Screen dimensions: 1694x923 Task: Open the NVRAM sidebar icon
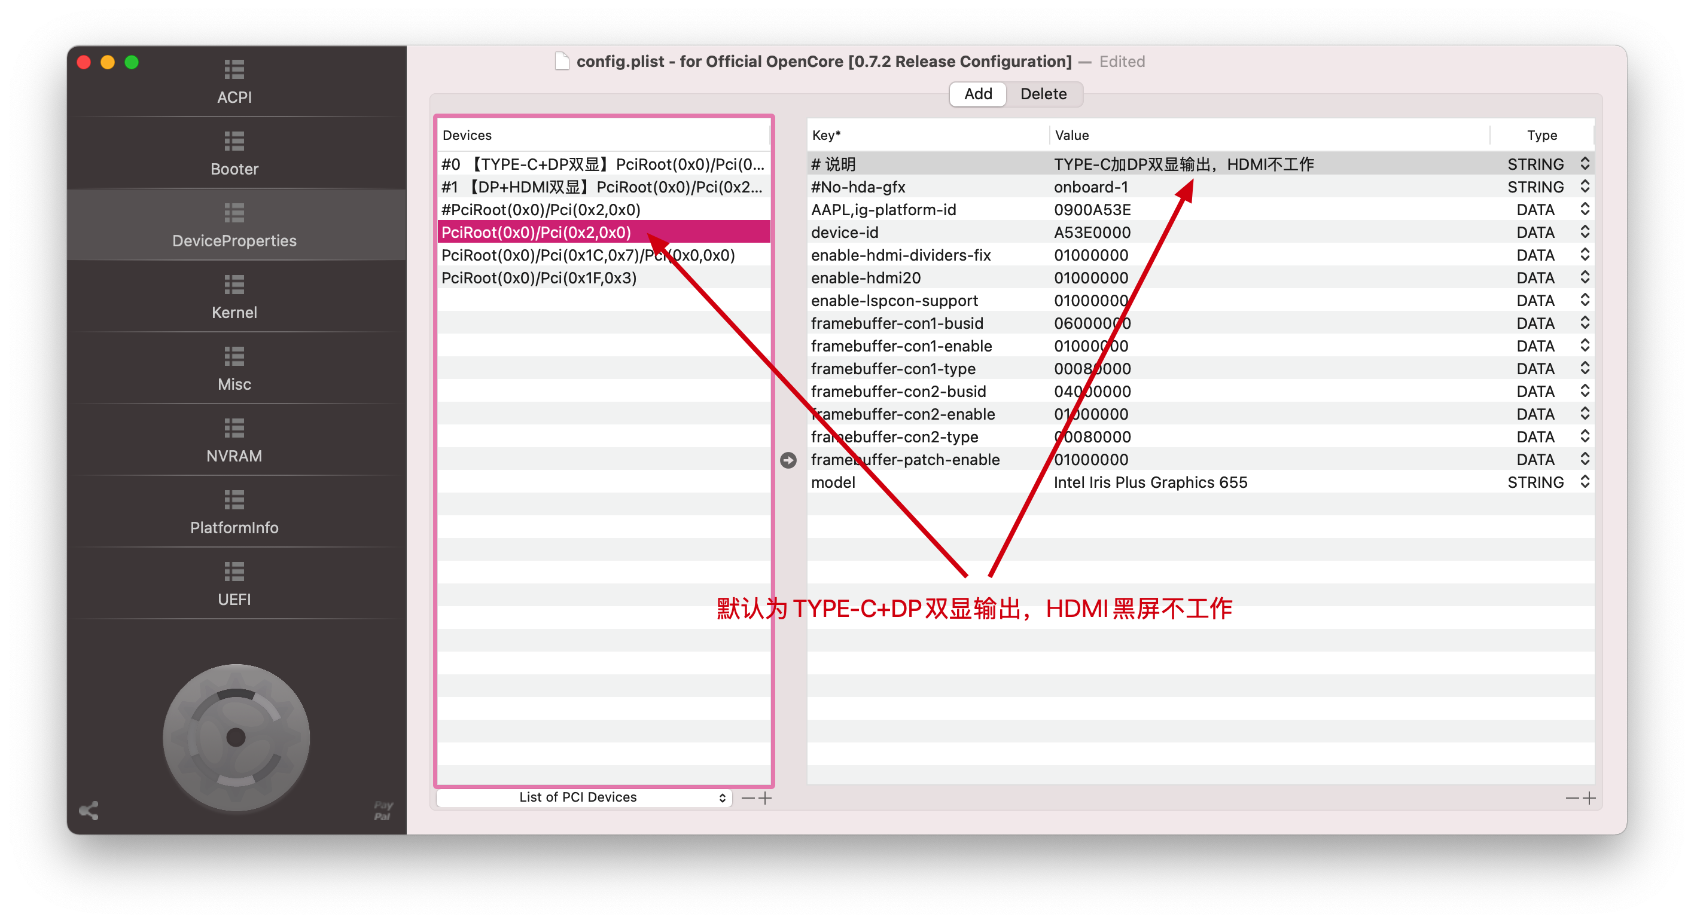[234, 427]
